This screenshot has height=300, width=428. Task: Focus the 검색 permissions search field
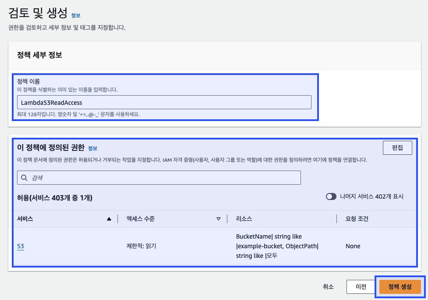point(159,178)
